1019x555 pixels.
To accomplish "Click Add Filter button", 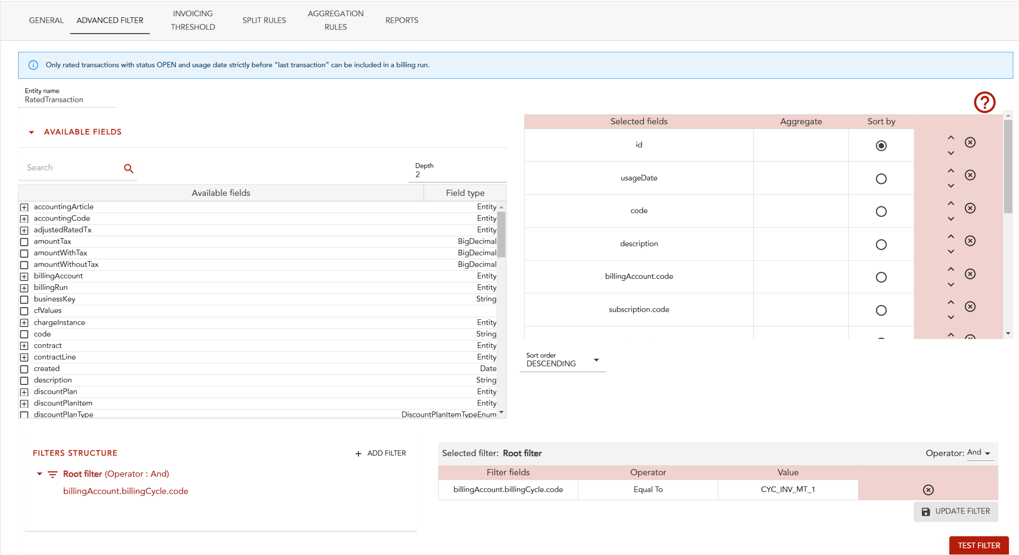I will pos(381,453).
